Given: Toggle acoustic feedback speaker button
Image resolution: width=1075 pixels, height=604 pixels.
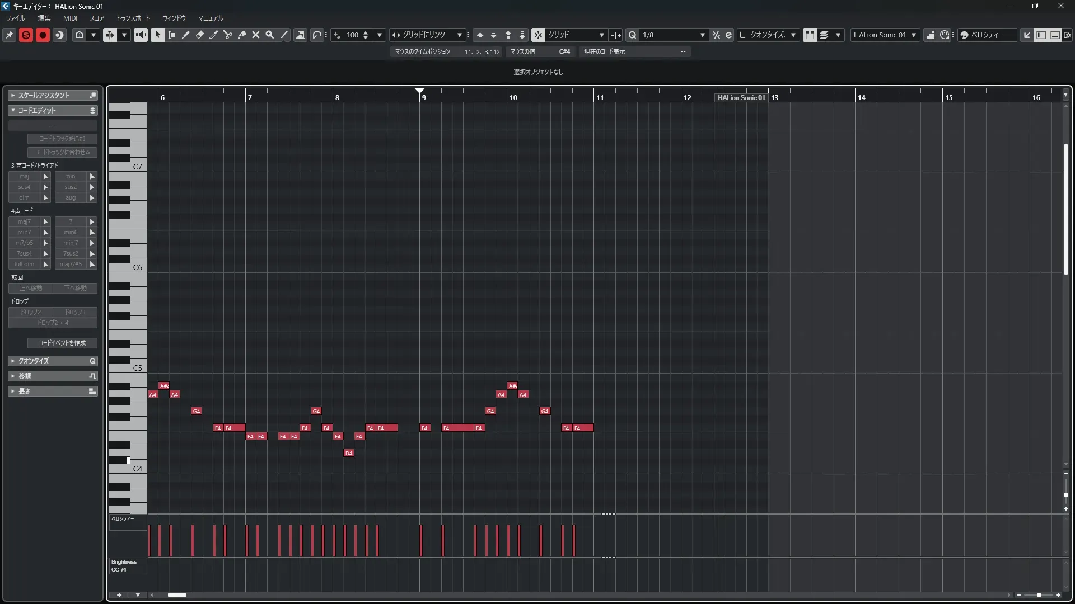Looking at the screenshot, I should (x=141, y=35).
